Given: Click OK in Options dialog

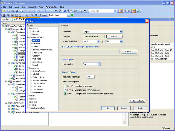Looking at the screenshot, I should [x=108, y=108].
